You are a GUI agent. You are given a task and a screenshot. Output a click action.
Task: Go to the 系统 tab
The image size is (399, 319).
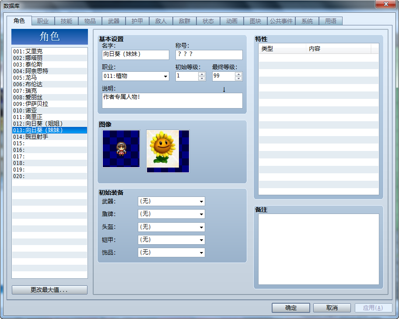click(x=307, y=21)
